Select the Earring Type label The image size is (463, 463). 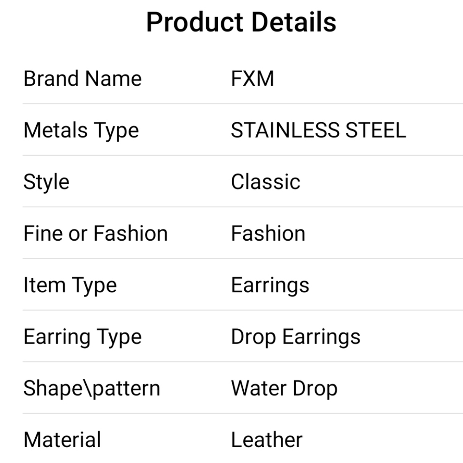click(83, 337)
